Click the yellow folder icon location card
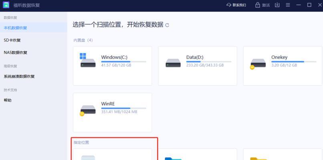This screenshot has height=160, width=323. click(283, 154)
